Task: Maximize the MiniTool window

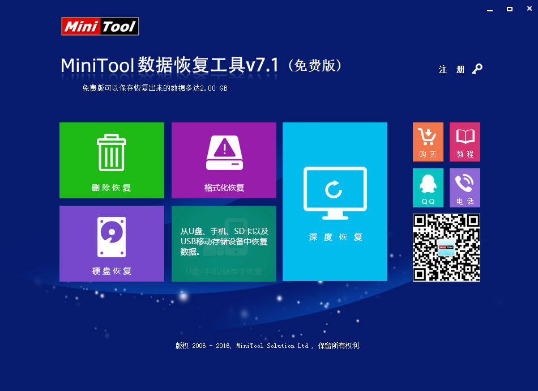Action: pyautogui.click(x=510, y=9)
